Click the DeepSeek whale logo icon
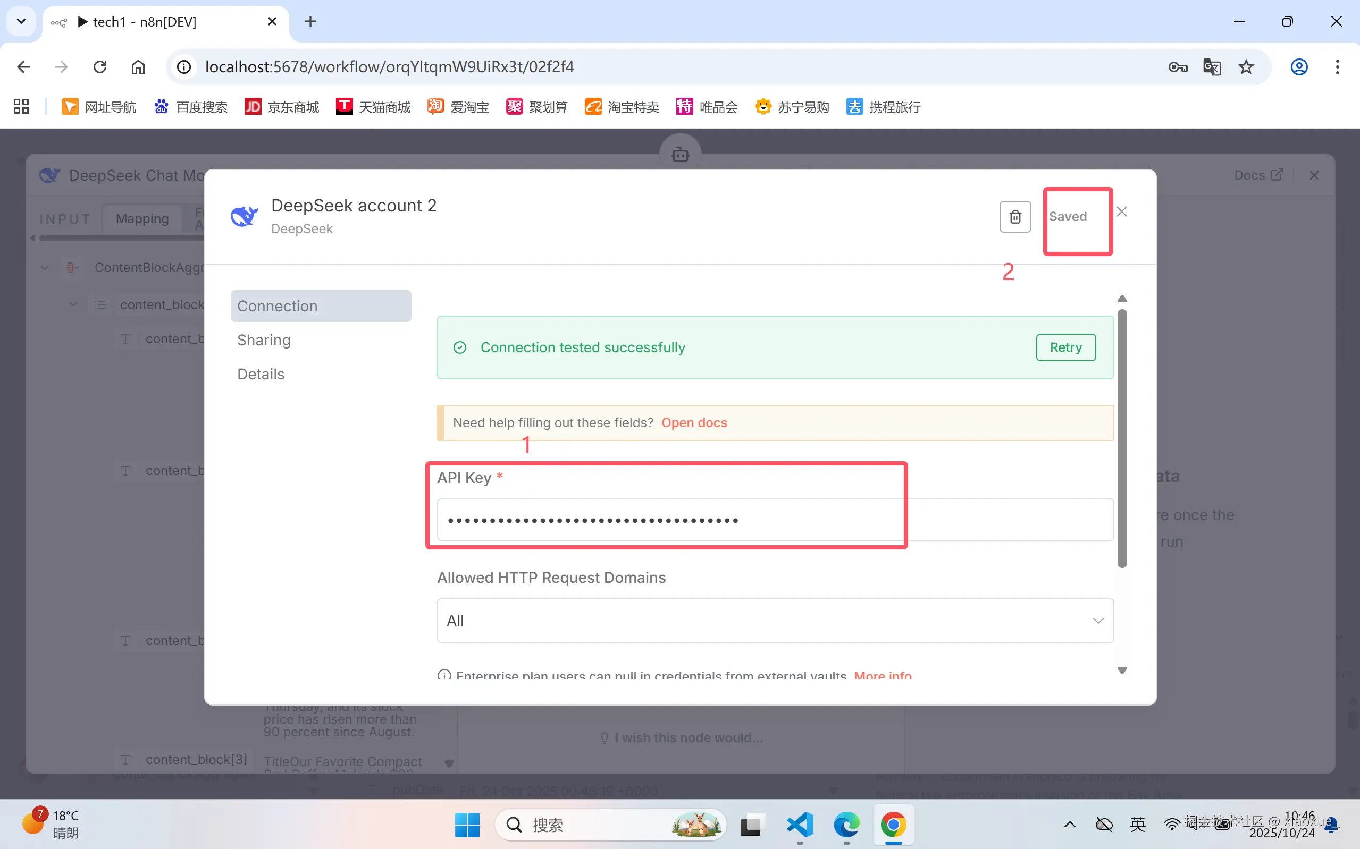 245,216
